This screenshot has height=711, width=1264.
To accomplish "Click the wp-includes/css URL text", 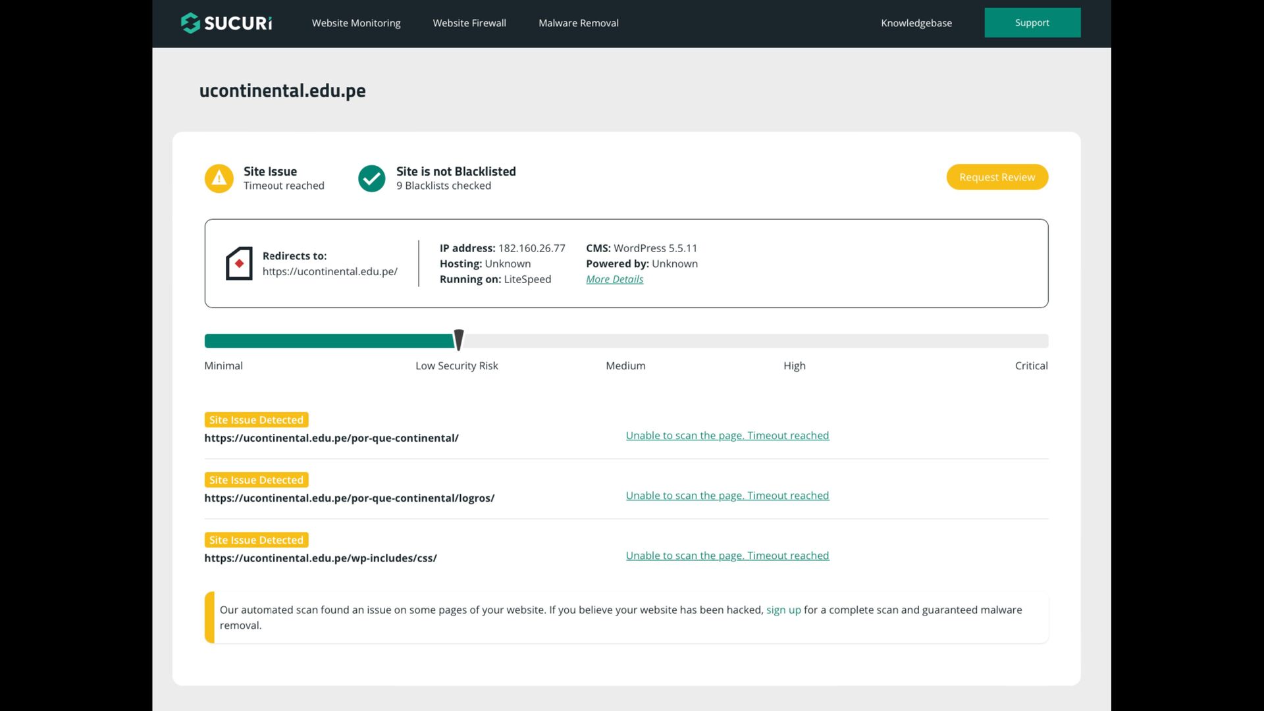I will tap(321, 558).
